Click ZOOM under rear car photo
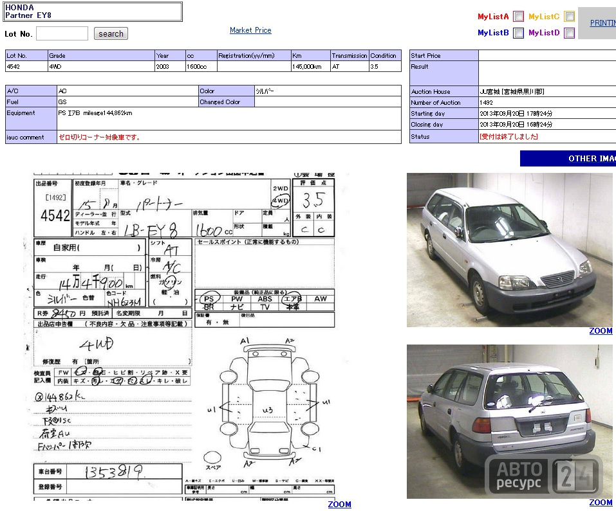Viewport: 616px width, 511px height. 601,503
